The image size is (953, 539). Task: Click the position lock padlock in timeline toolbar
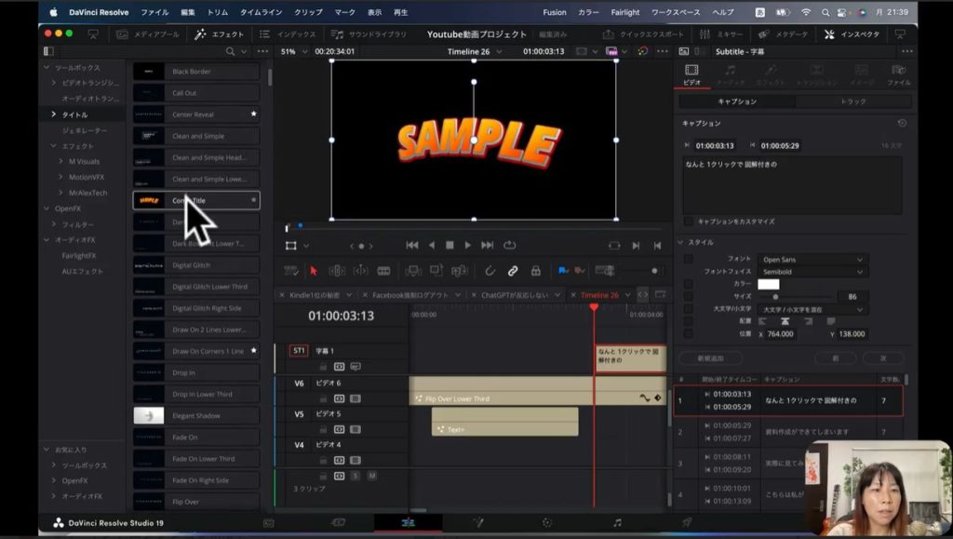tap(535, 271)
